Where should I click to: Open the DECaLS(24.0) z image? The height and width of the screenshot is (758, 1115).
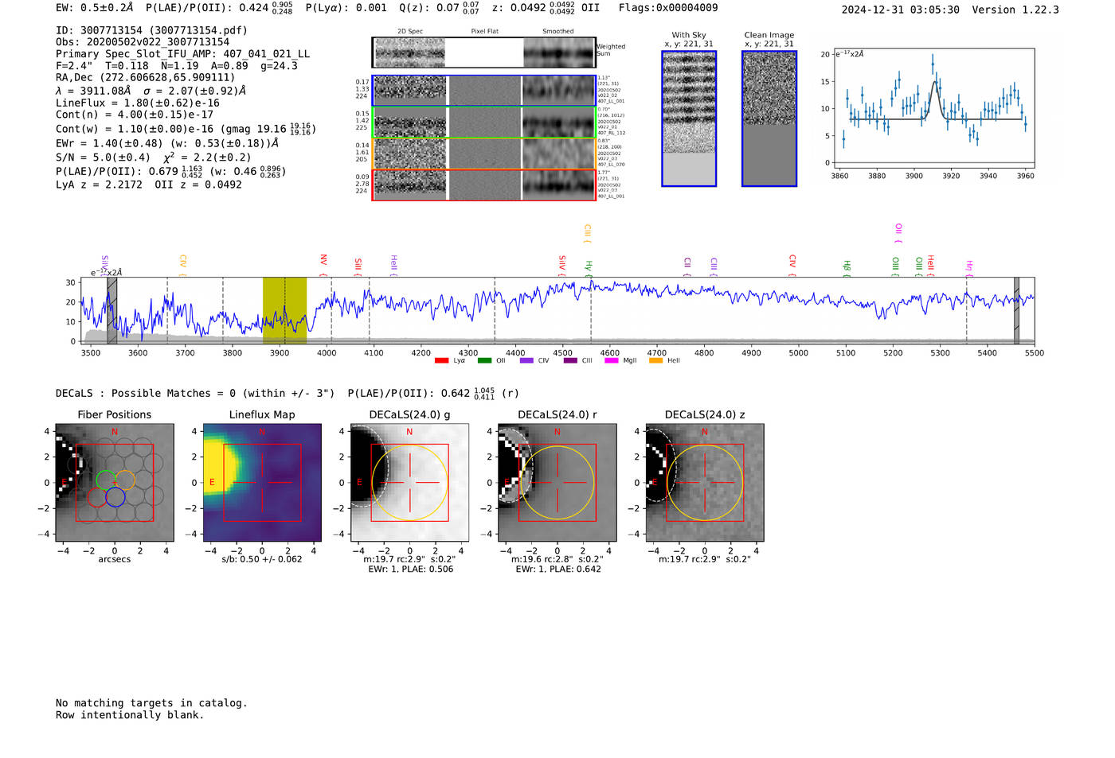pos(705,483)
